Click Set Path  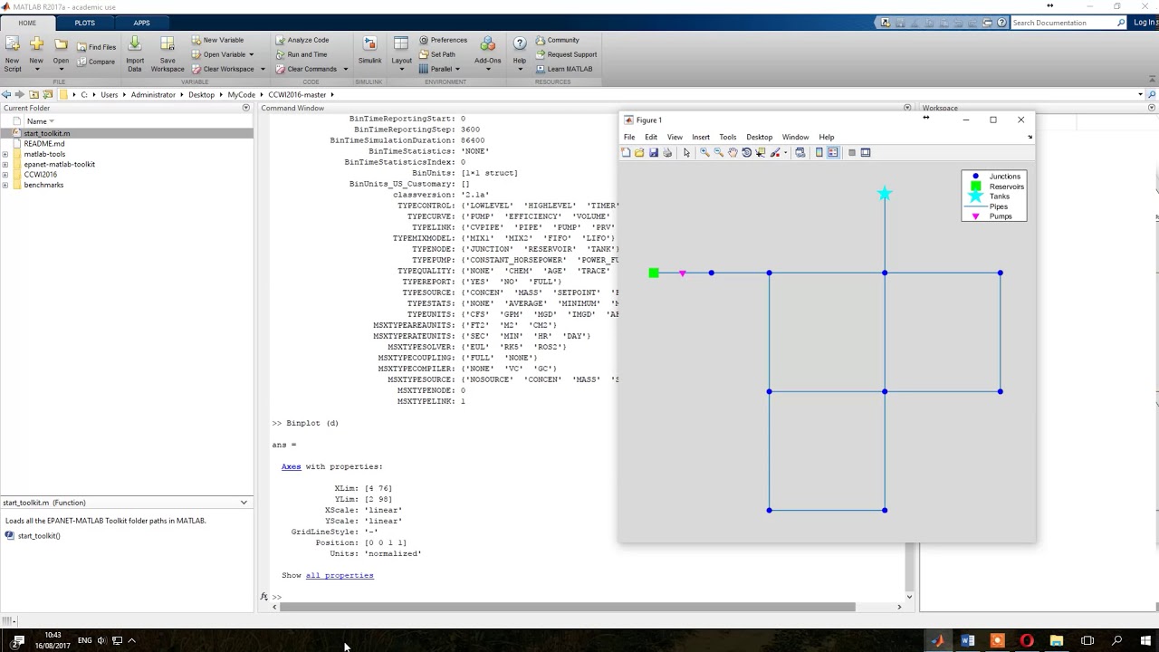click(436, 54)
